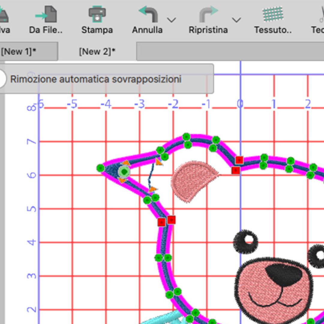The width and height of the screenshot is (324, 324).
Task: Click the Rimozione automatica sovrapposizioni label
Action: [96, 79]
